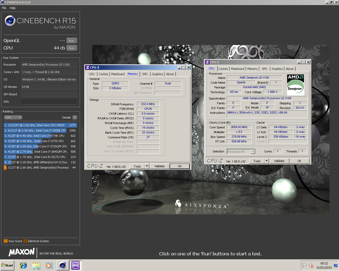The width and height of the screenshot is (339, 271).
Task: Click the GFX Board field
Action: click(49, 94)
